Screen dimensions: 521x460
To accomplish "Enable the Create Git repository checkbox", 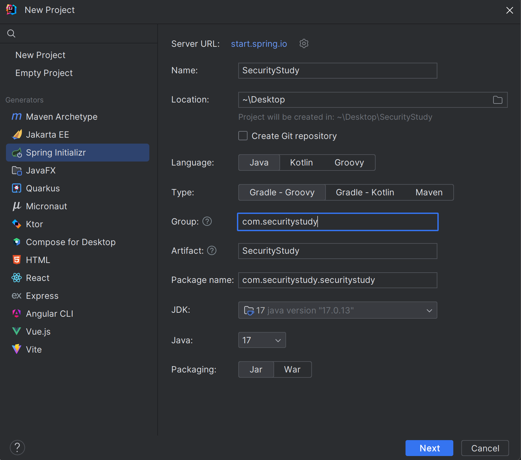I will [243, 136].
